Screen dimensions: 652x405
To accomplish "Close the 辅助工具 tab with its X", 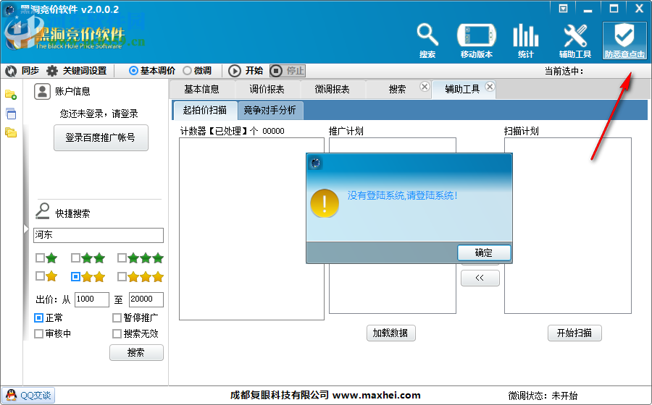I will [x=490, y=86].
